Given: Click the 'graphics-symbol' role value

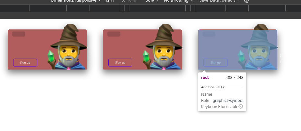Looking at the screenshot, I should coord(228,101).
